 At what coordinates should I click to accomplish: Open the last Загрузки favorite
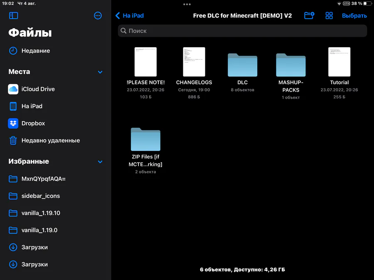pos(55,265)
